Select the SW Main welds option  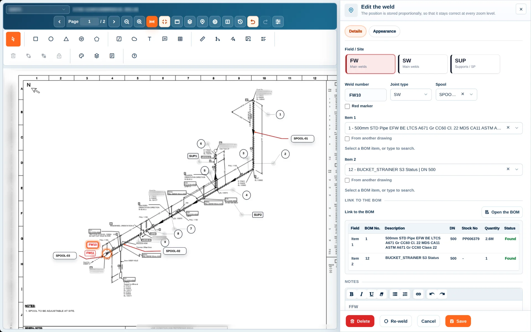[423, 64]
